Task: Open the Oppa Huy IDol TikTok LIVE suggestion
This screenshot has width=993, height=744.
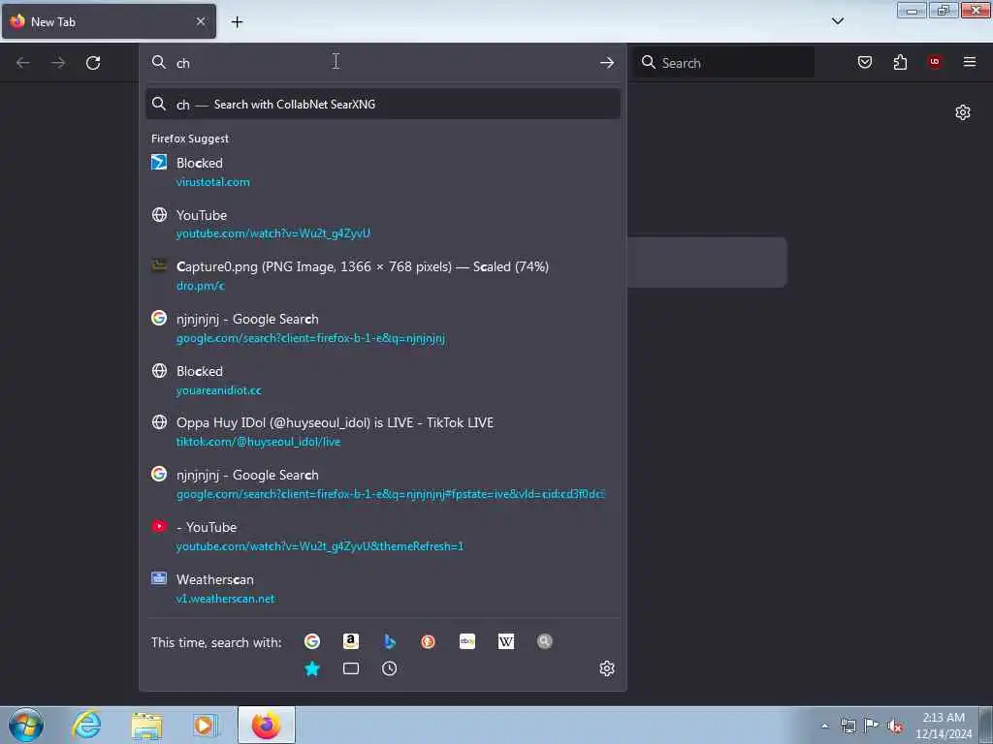Action: pos(383,432)
